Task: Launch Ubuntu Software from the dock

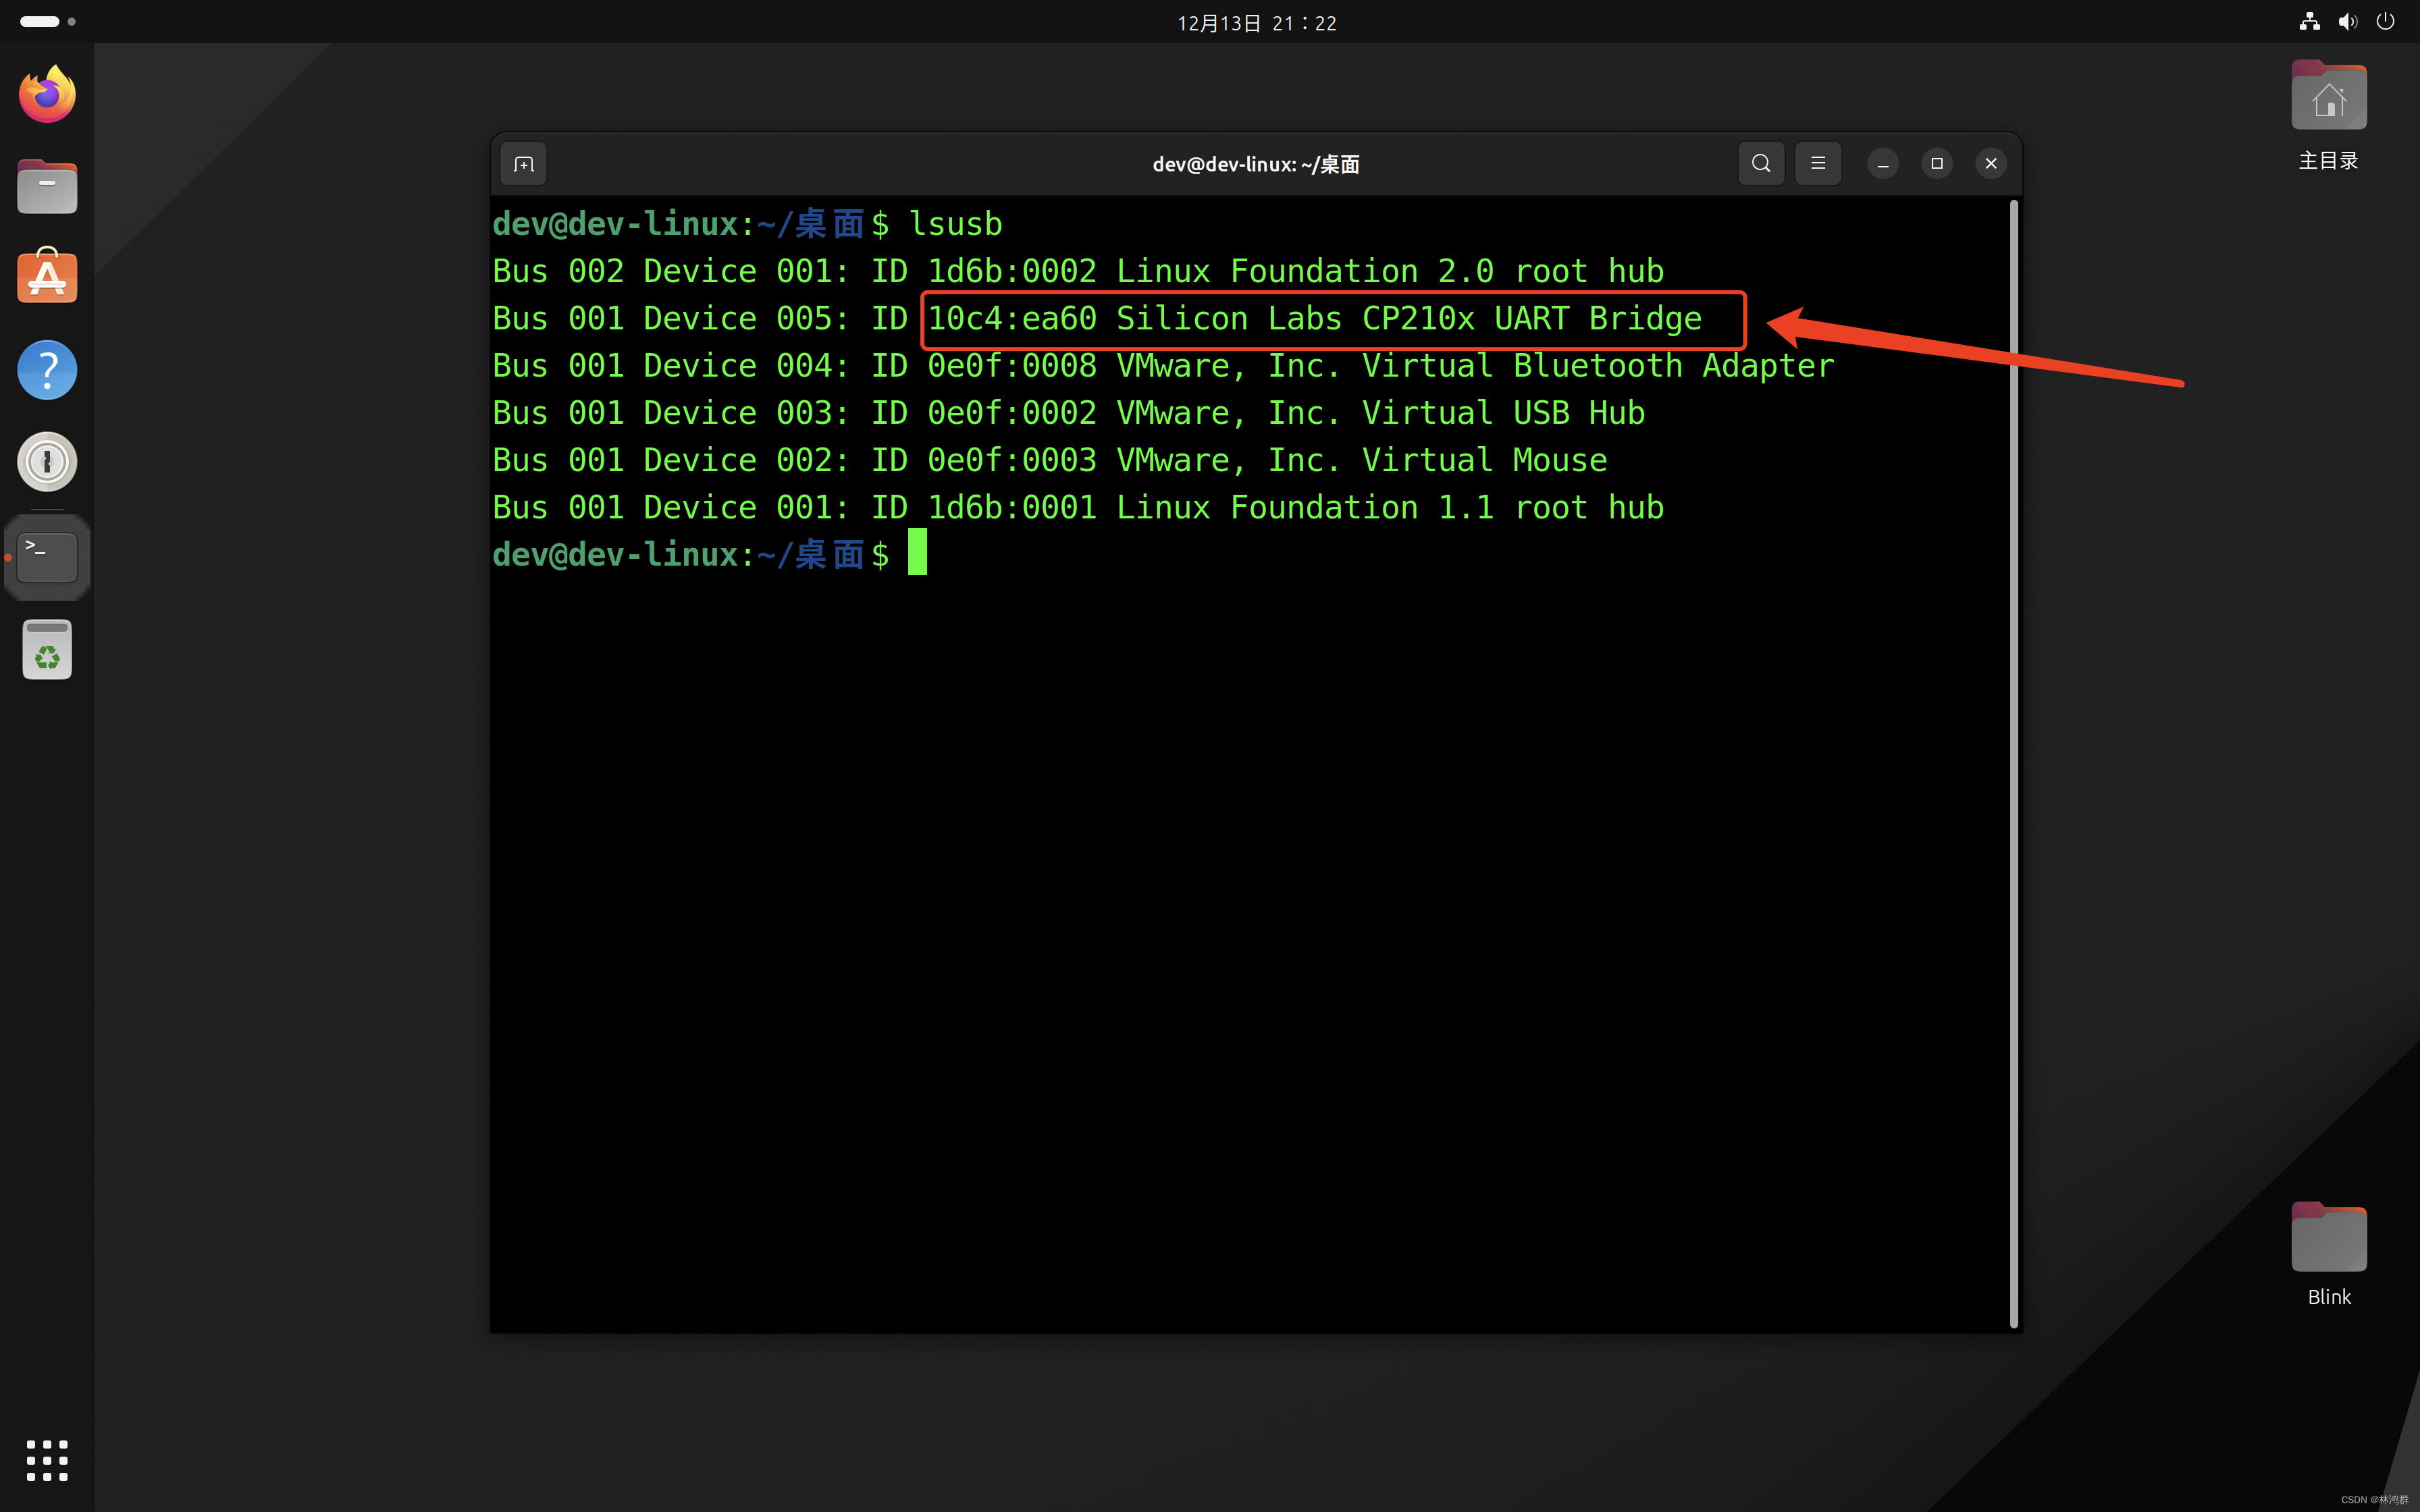Action: pyautogui.click(x=47, y=276)
